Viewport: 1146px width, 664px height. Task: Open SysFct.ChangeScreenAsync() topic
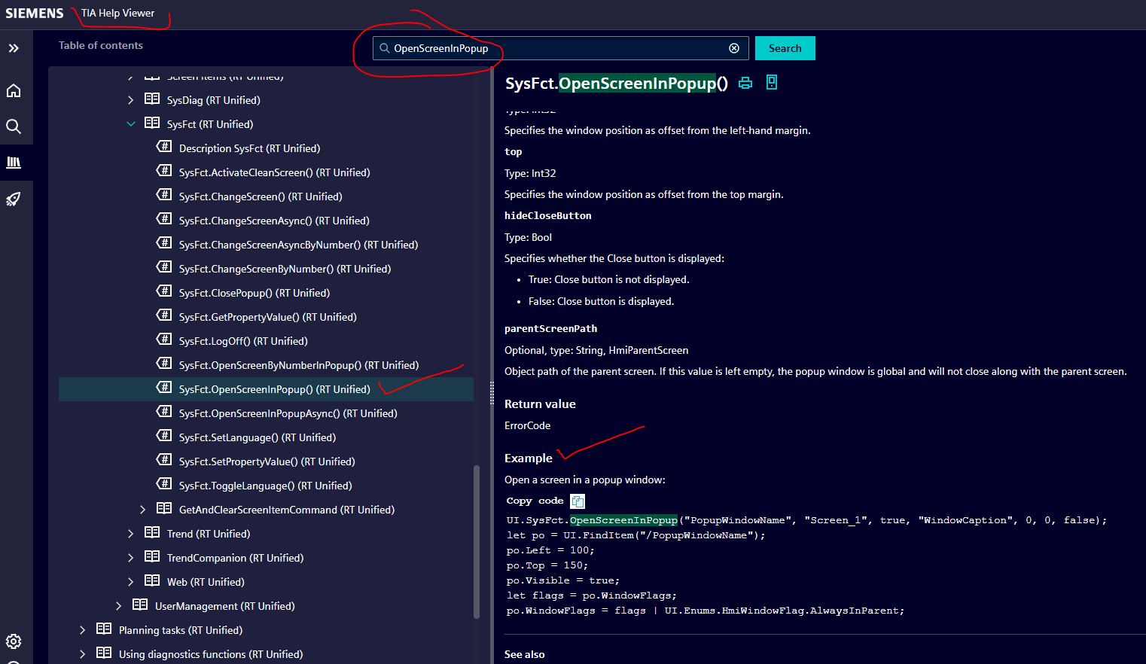274,221
